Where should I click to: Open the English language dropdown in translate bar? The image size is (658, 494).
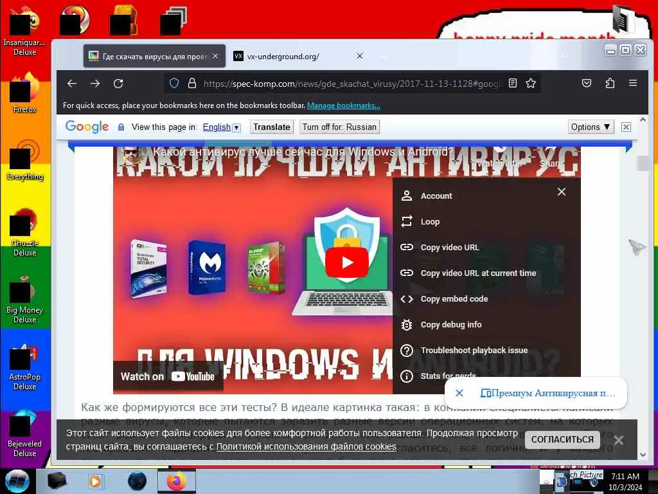(222, 127)
